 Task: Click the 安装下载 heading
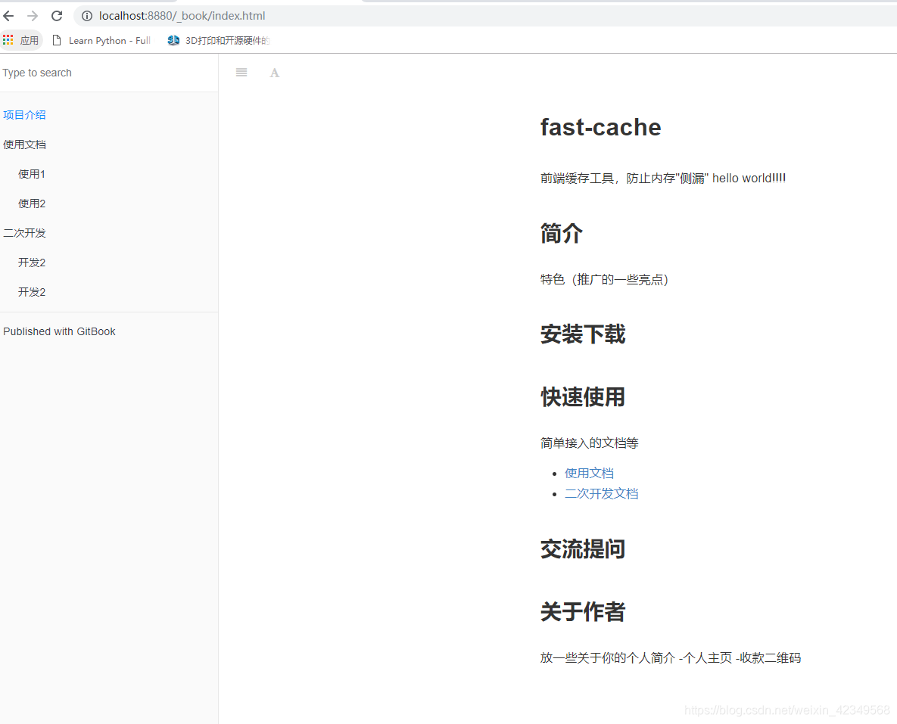click(x=583, y=334)
